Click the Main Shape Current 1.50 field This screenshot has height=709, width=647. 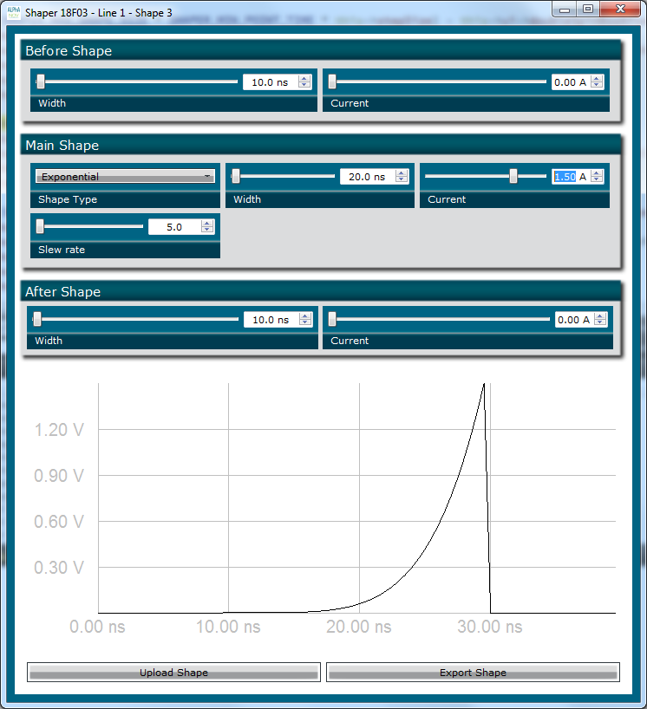point(565,177)
